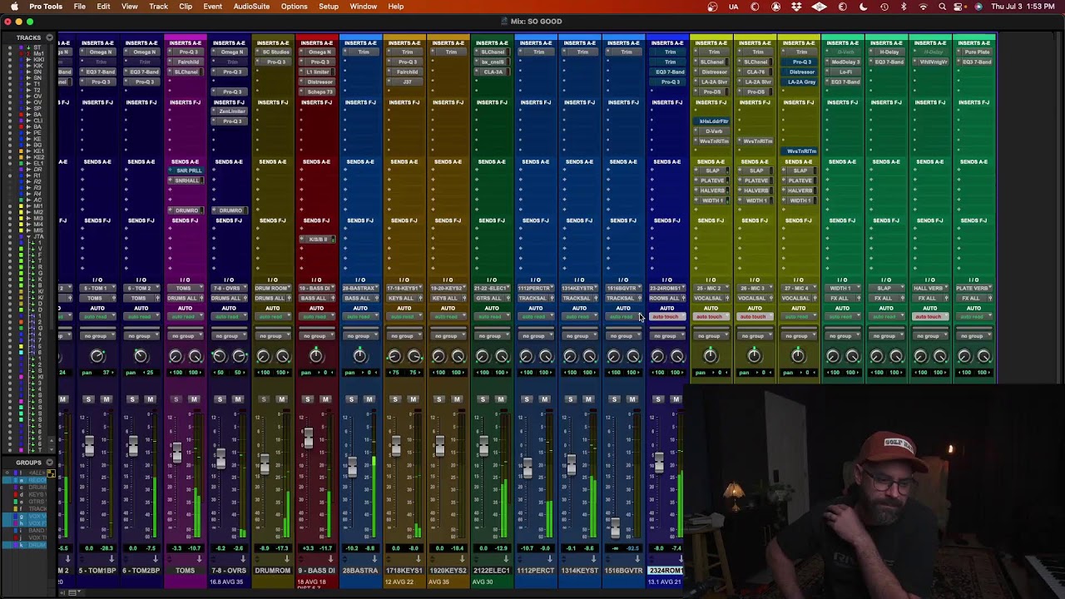Open the Bluetooth status menu
1065x599 pixels.
click(904, 7)
